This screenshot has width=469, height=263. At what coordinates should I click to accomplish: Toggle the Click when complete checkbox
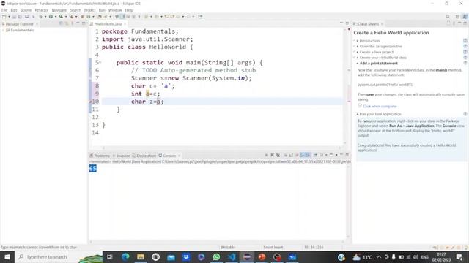point(360,106)
